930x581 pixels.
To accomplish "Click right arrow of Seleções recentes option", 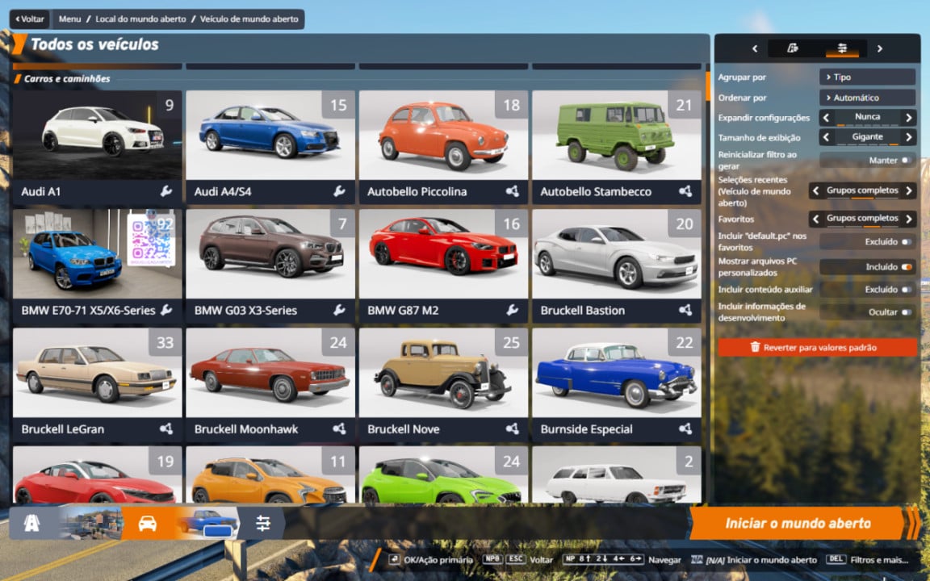I will (x=909, y=190).
